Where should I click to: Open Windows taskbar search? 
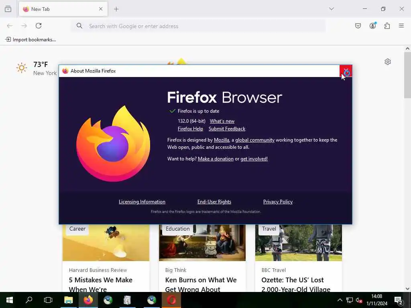[x=29, y=300]
